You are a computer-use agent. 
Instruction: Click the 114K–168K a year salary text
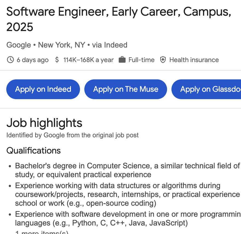tap(88, 60)
